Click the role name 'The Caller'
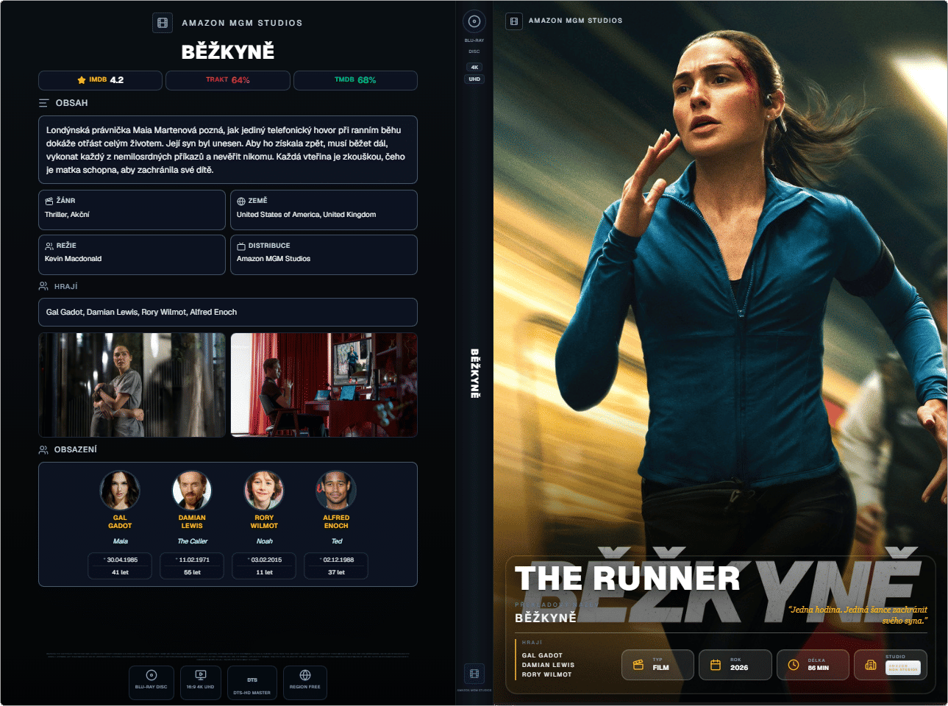948x706 pixels. pyautogui.click(x=193, y=541)
